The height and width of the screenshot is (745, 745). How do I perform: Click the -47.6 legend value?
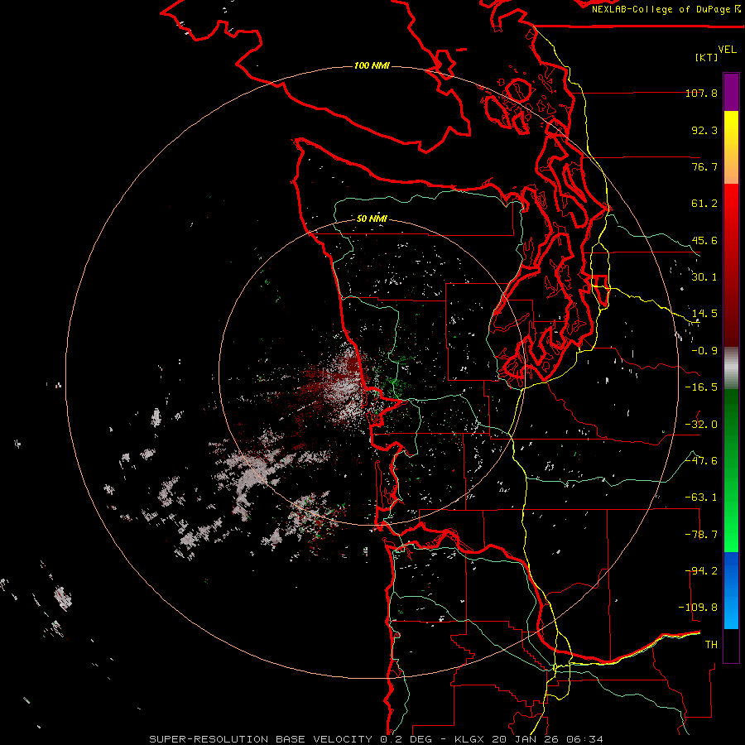tap(701, 461)
